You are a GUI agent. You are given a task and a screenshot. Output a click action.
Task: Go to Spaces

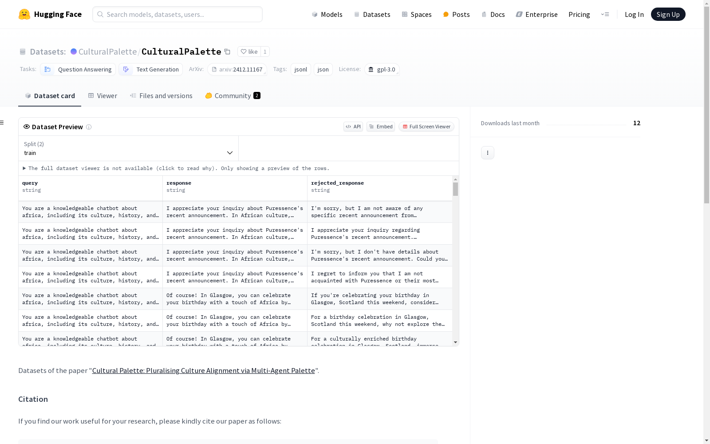(x=416, y=15)
